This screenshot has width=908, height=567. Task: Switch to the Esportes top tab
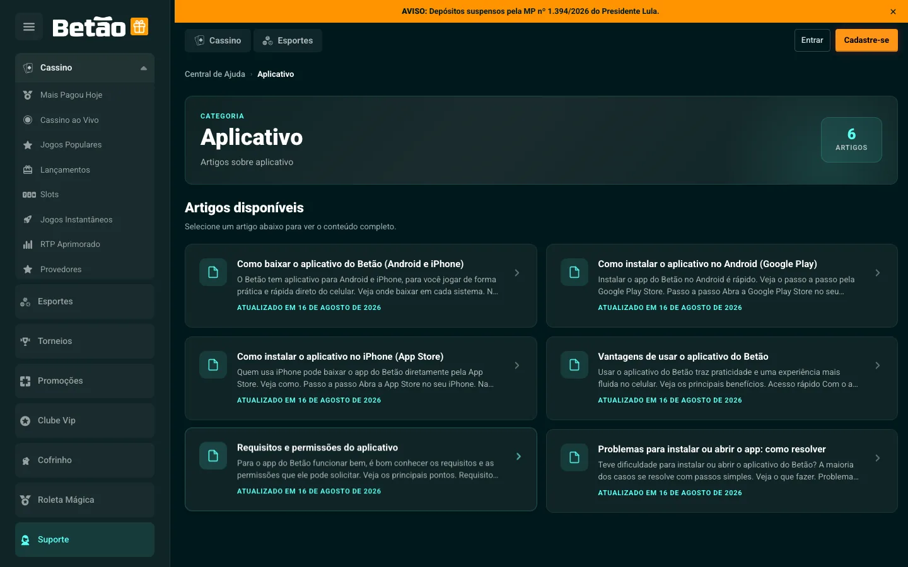click(x=288, y=40)
